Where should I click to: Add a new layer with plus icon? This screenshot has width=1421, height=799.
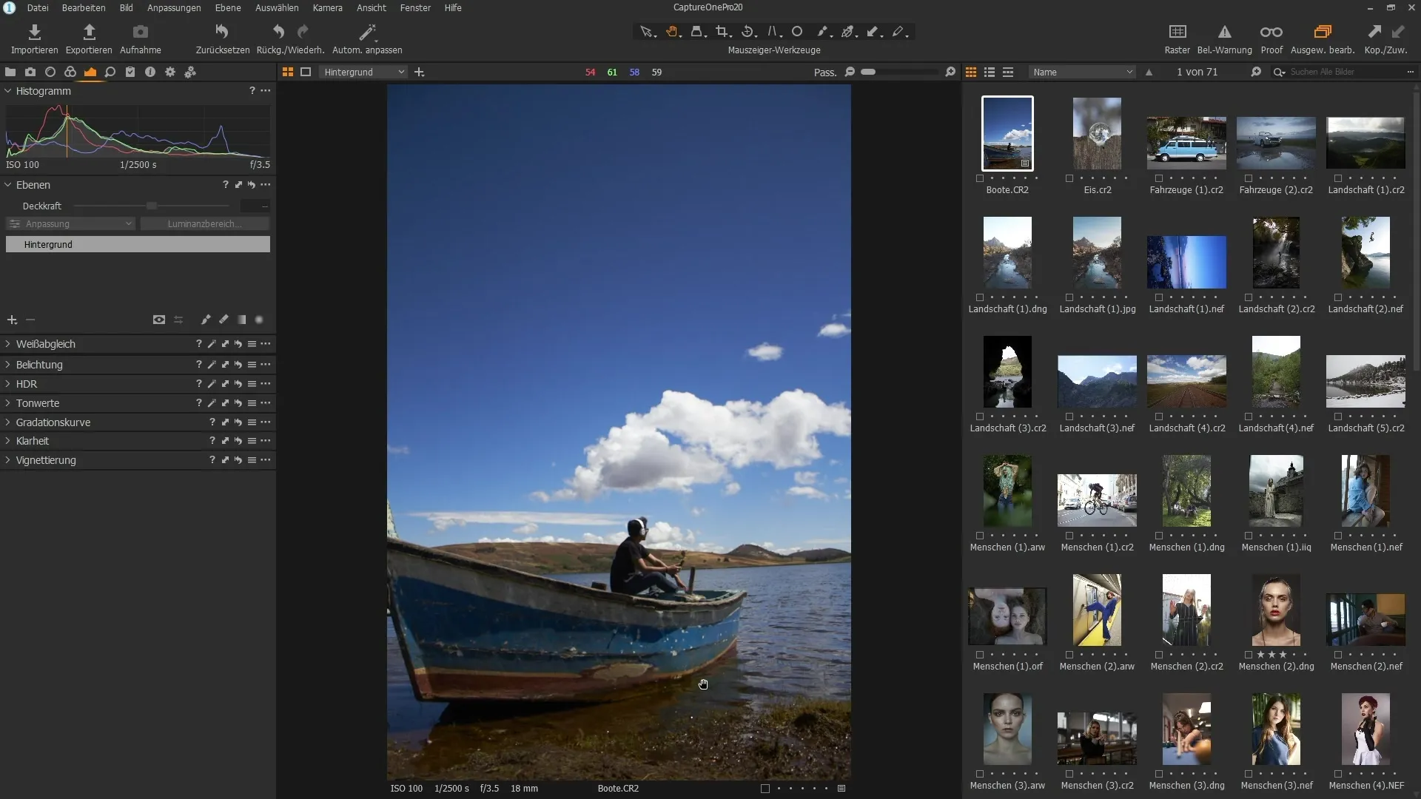tap(12, 320)
